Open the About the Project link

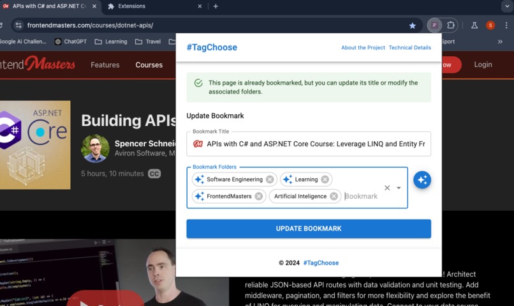pyautogui.click(x=363, y=48)
